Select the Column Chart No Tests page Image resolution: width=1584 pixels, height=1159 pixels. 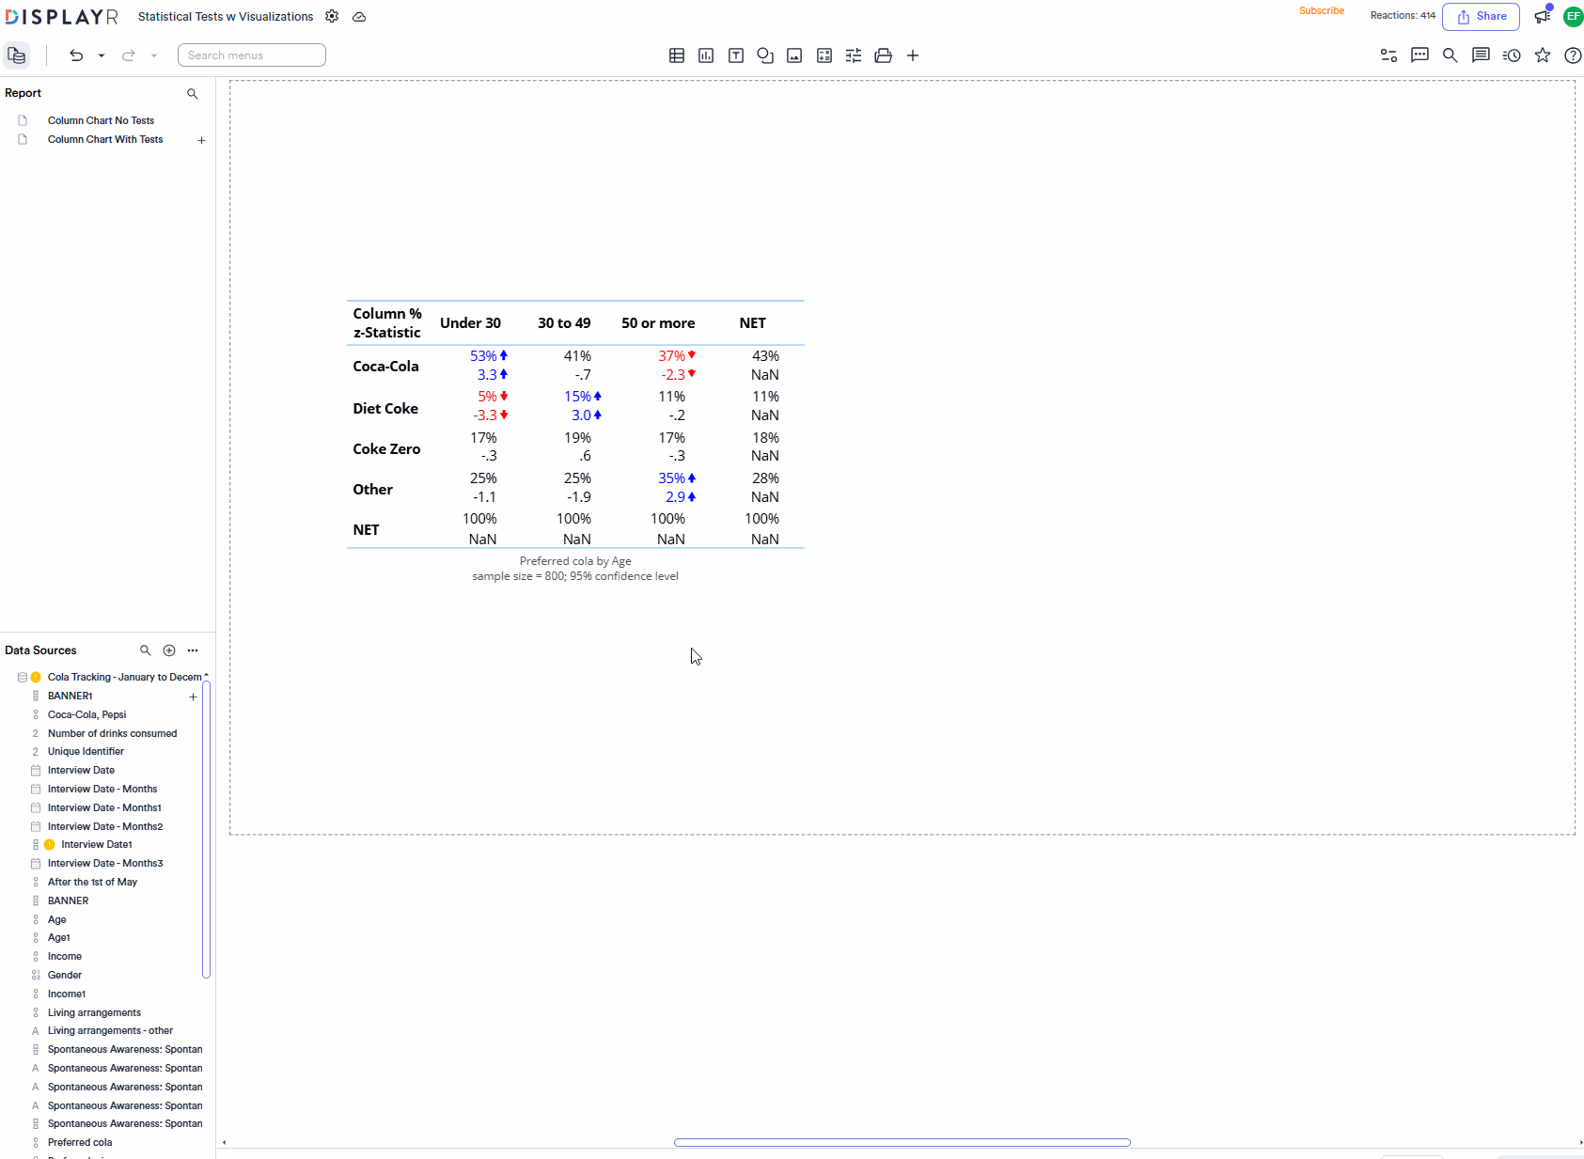(x=101, y=120)
